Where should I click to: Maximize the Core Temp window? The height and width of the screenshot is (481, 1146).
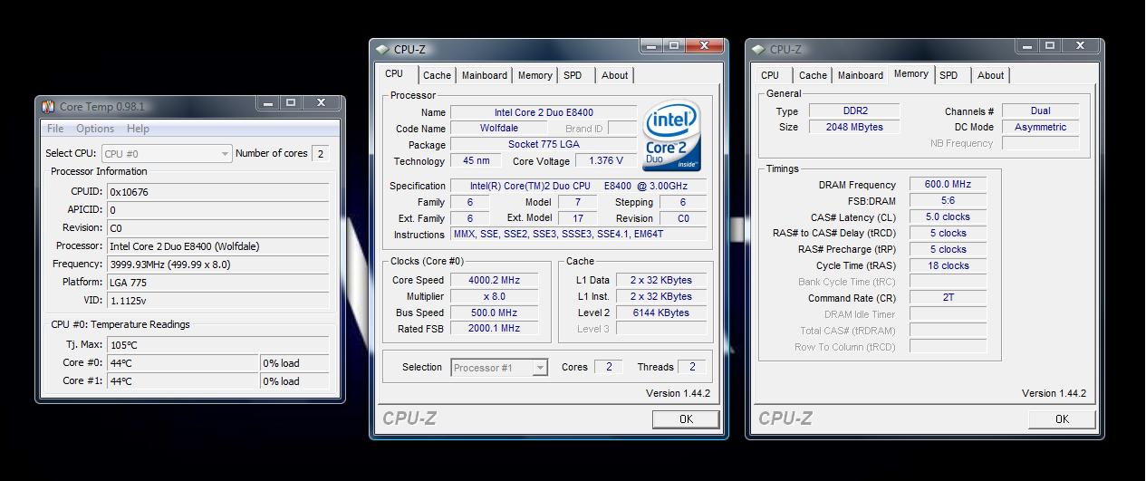pos(290,103)
